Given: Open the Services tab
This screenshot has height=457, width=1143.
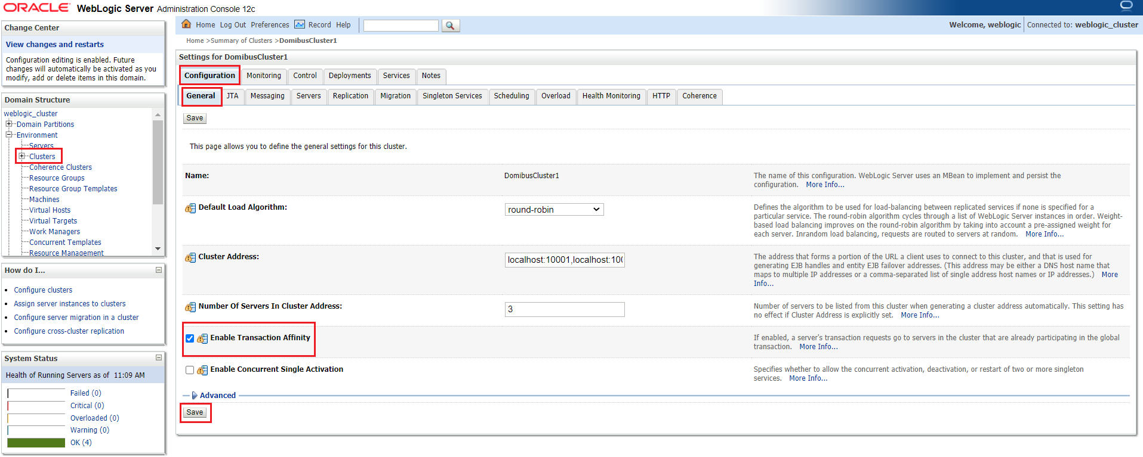Looking at the screenshot, I should (396, 76).
